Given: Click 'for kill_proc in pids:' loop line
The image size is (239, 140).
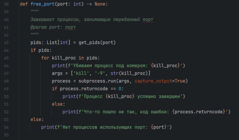Looking at the screenshot, I should point(70,58).
